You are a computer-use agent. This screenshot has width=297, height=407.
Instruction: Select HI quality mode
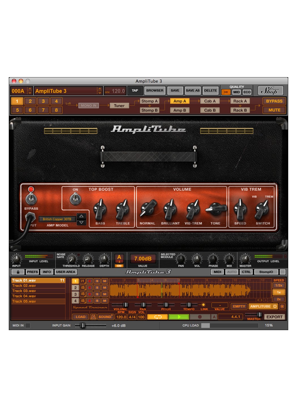pyautogui.click(x=226, y=92)
